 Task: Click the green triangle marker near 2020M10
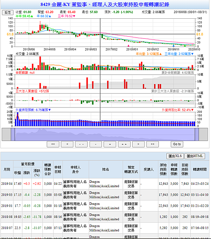point(185,45)
